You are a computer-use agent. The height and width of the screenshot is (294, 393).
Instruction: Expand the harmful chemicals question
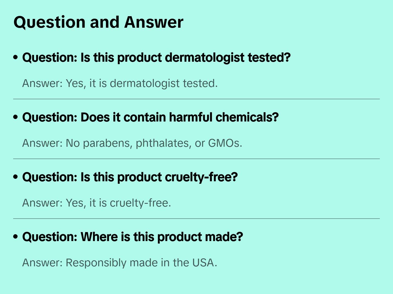click(x=150, y=117)
